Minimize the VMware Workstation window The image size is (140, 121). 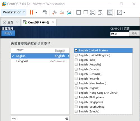click(109, 4)
